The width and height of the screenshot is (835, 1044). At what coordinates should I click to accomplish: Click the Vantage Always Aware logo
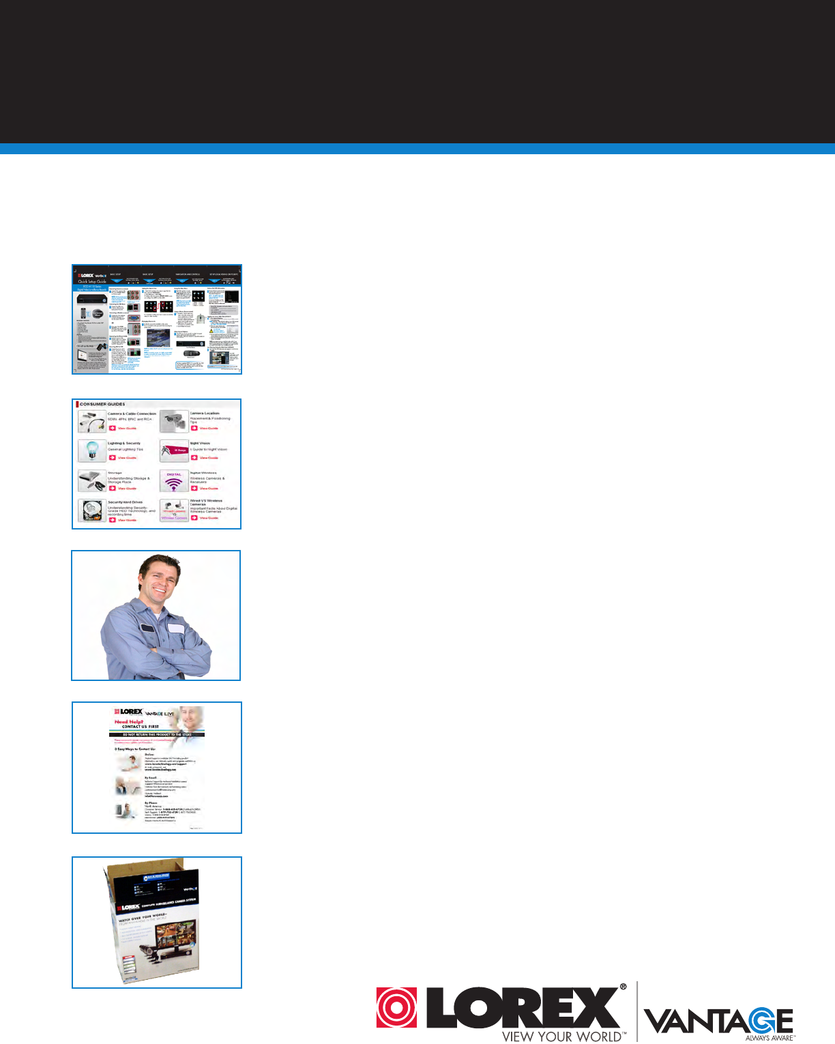[720, 1024]
